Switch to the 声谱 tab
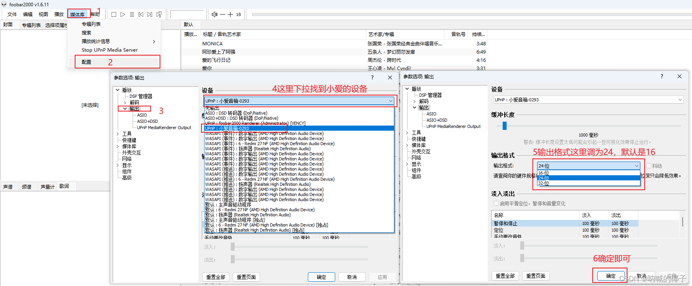 8,187
